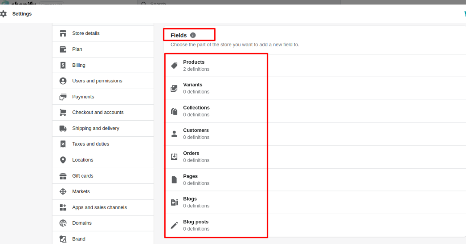The height and width of the screenshot is (244, 466).
Task: Click the Variants icon
Action: pyautogui.click(x=174, y=88)
